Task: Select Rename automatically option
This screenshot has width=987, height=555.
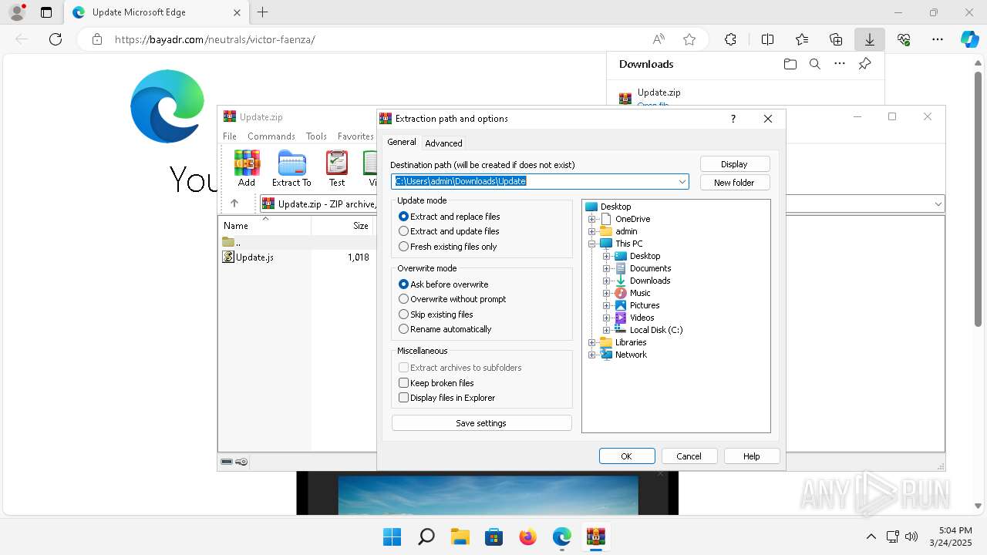Action: click(x=445, y=329)
